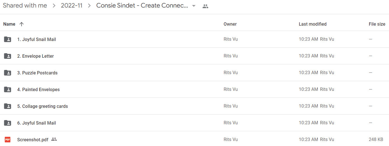Screen dimensions: 389x146
Task: Go to Shared with me breadcrumb
Action: [25, 6]
